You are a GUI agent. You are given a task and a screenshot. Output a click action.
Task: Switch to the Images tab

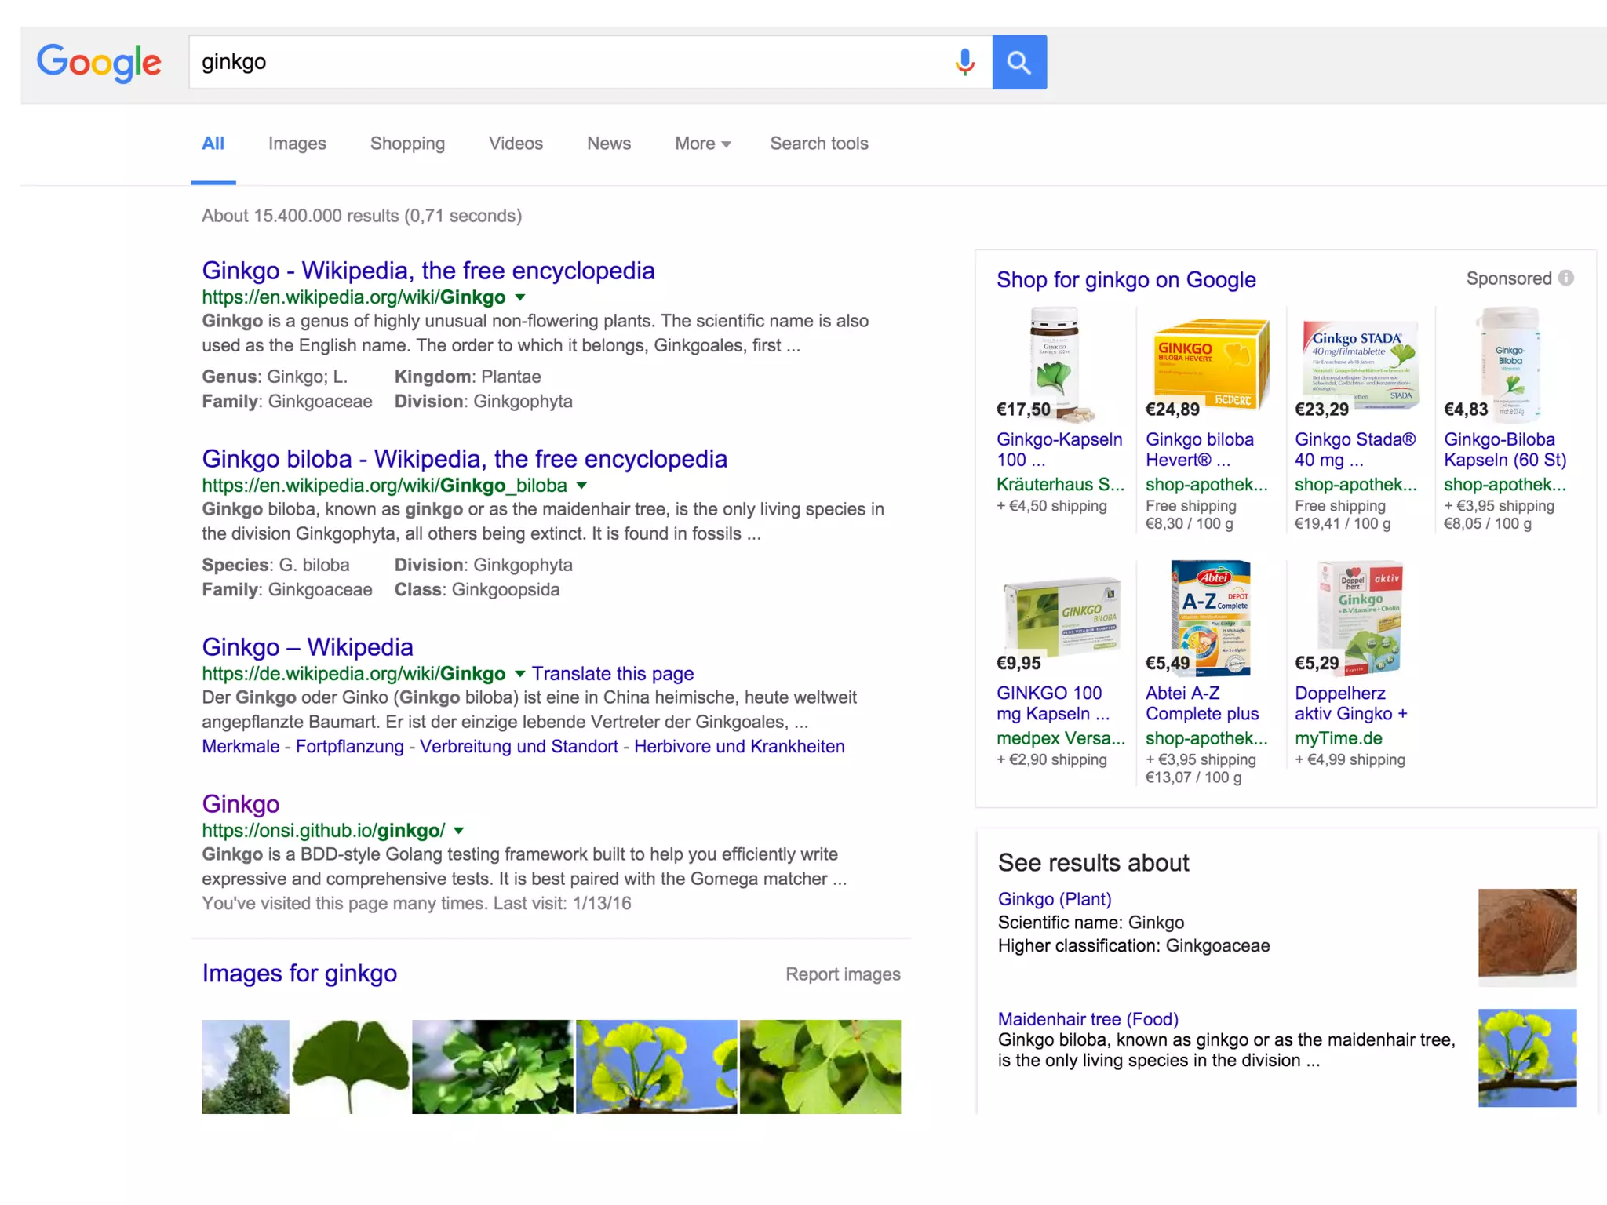pos(297,144)
